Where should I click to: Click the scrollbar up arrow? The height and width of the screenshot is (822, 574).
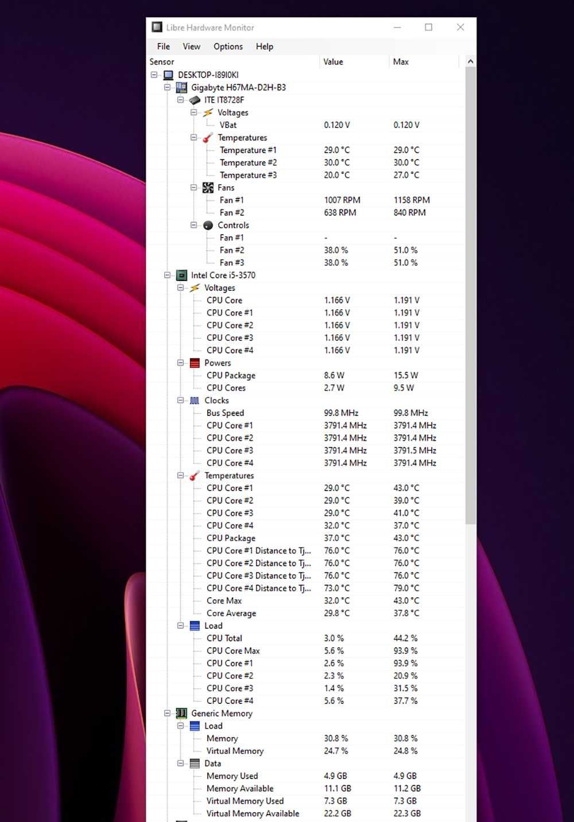click(x=470, y=61)
